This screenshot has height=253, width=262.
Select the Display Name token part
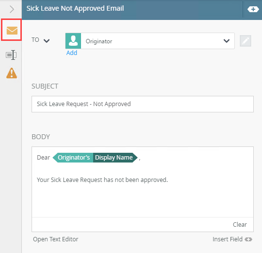[x=115, y=158]
